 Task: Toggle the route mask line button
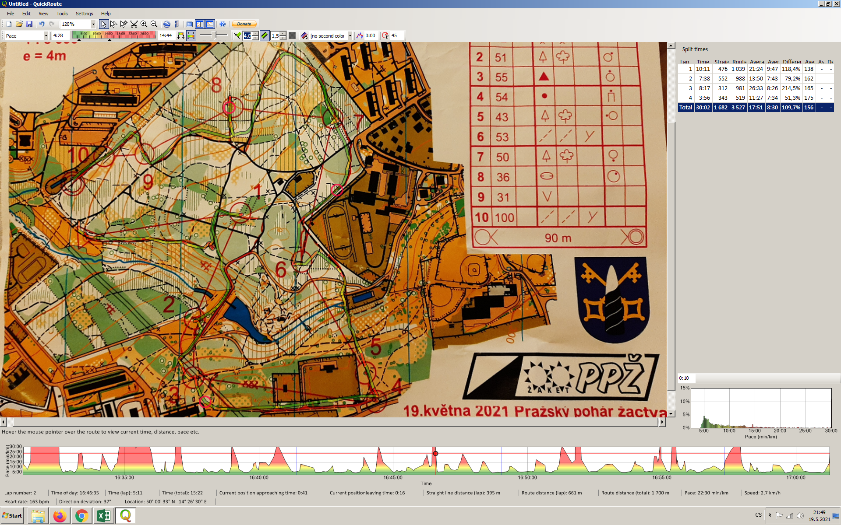(265, 36)
